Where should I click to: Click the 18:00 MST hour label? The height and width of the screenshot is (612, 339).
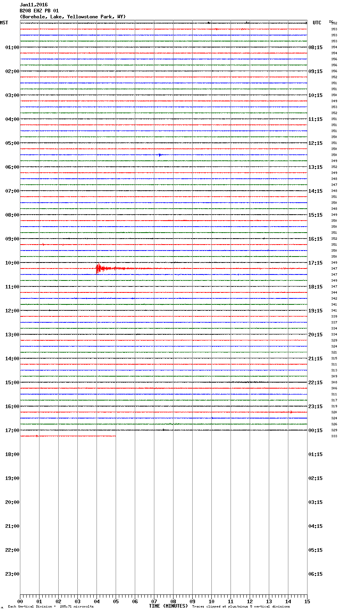(12, 454)
